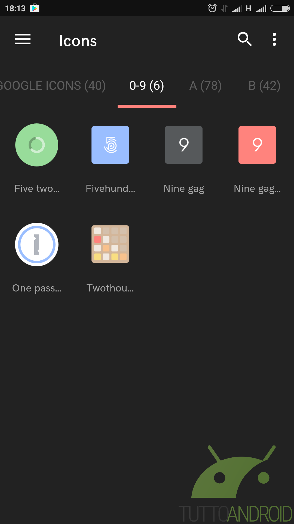
Task: Choose the gray Nine gag icon
Action: tap(184, 145)
